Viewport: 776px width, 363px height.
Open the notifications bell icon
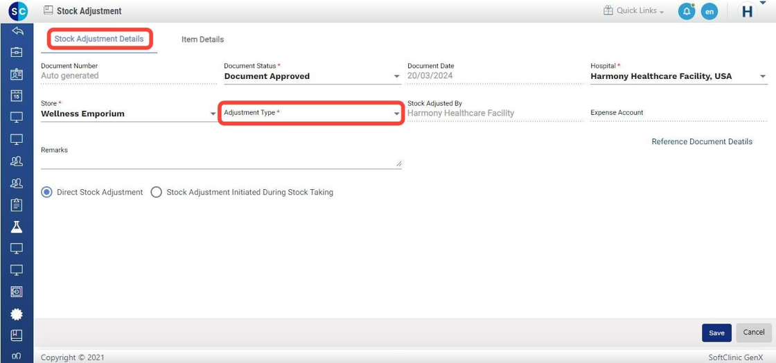tap(687, 11)
